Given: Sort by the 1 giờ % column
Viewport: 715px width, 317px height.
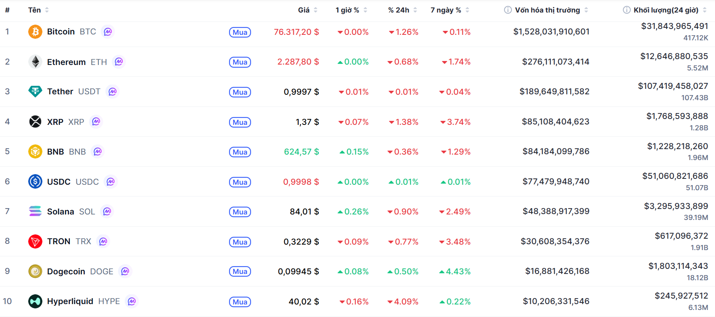Looking at the screenshot, I should 347,10.
